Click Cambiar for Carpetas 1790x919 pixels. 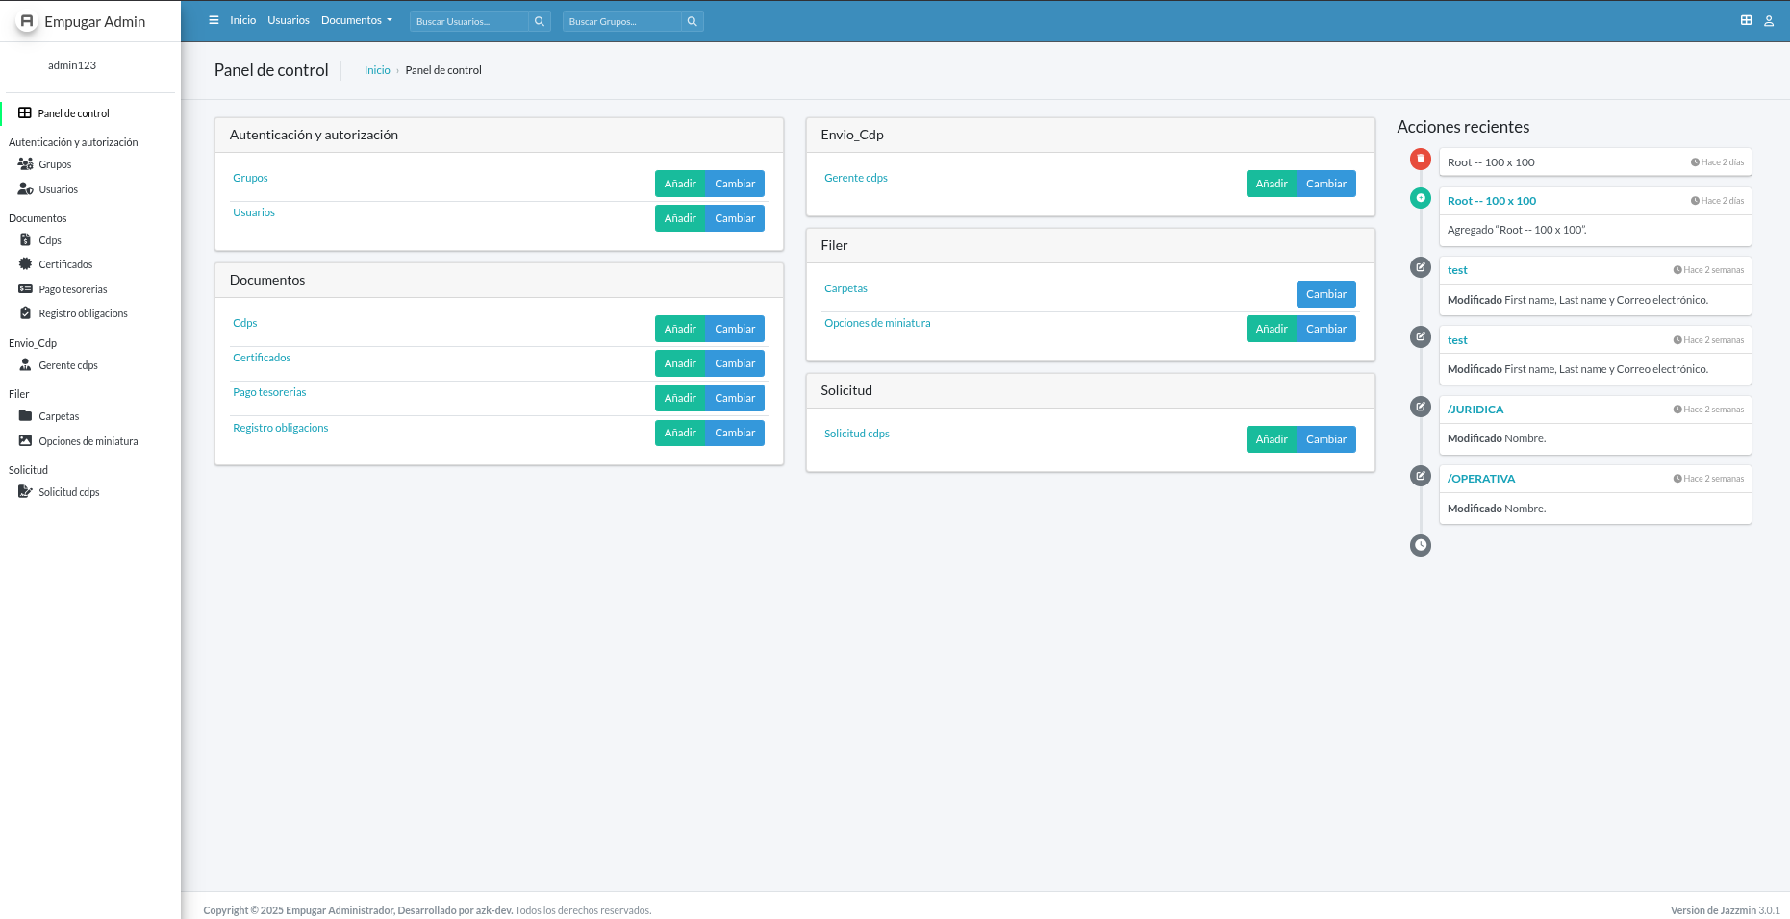tap(1325, 294)
